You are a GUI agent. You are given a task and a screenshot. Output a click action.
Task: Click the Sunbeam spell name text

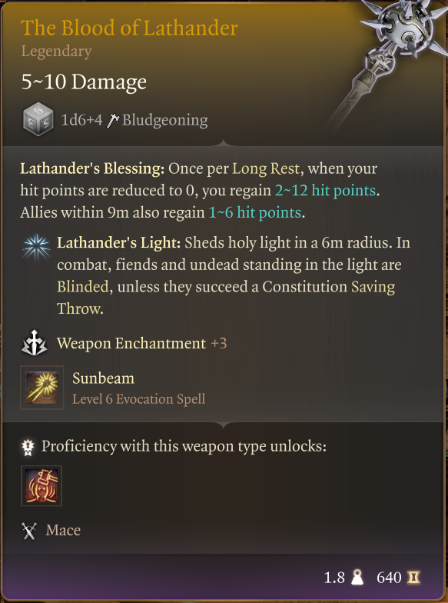coord(103,378)
